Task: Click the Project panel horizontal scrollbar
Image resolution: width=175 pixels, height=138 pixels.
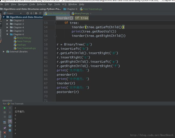Action: (7, 100)
